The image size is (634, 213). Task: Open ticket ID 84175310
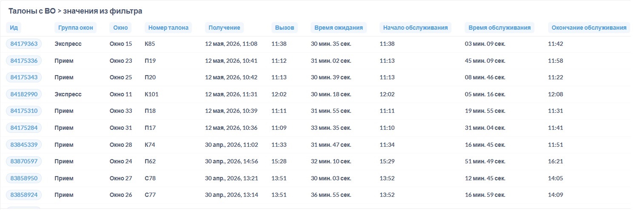[24, 111]
